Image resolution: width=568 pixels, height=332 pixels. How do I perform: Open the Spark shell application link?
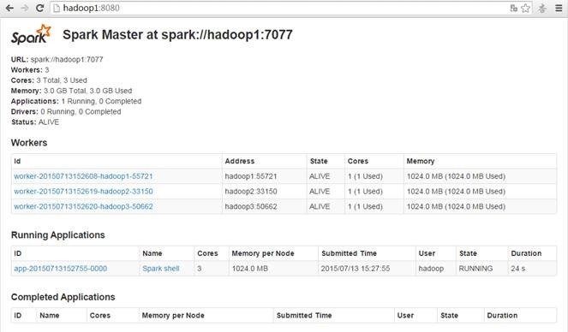tap(161, 269)
